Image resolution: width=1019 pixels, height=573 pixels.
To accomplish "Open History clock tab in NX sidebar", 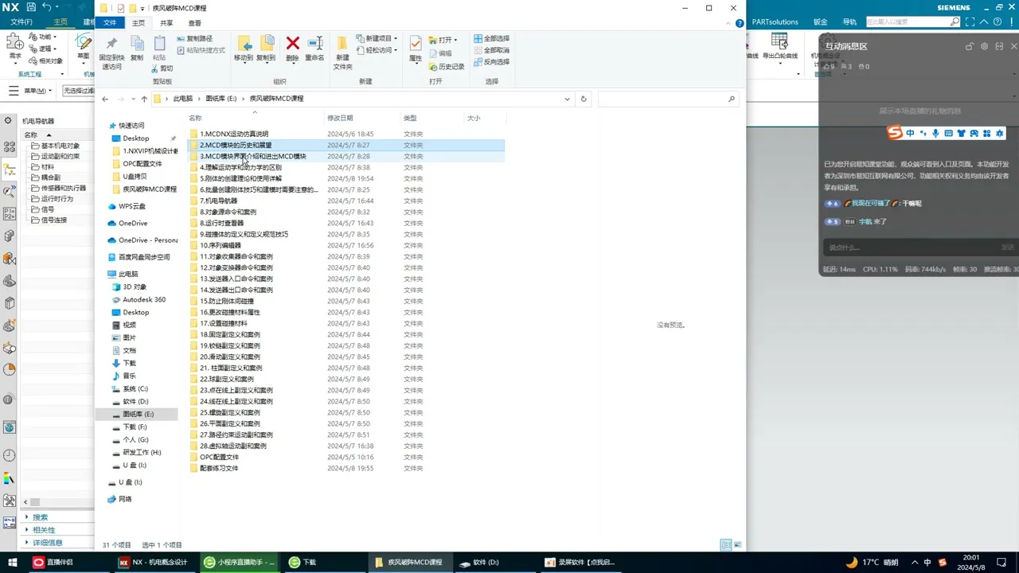I will pos(10,456).
